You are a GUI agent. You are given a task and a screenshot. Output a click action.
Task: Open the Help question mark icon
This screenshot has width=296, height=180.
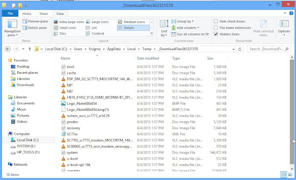[x=291, y=13]
